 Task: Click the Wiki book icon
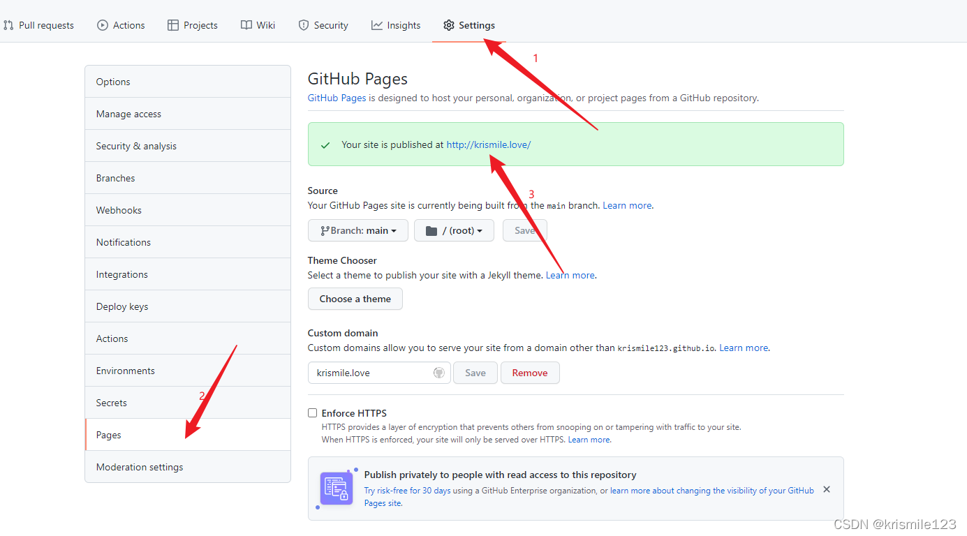[246, 25]
